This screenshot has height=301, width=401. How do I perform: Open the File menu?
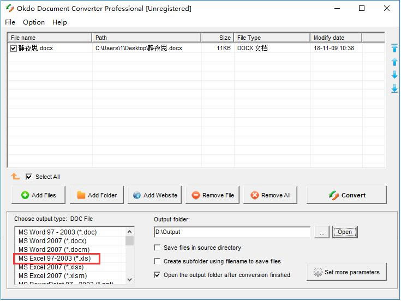click(10, 22)
